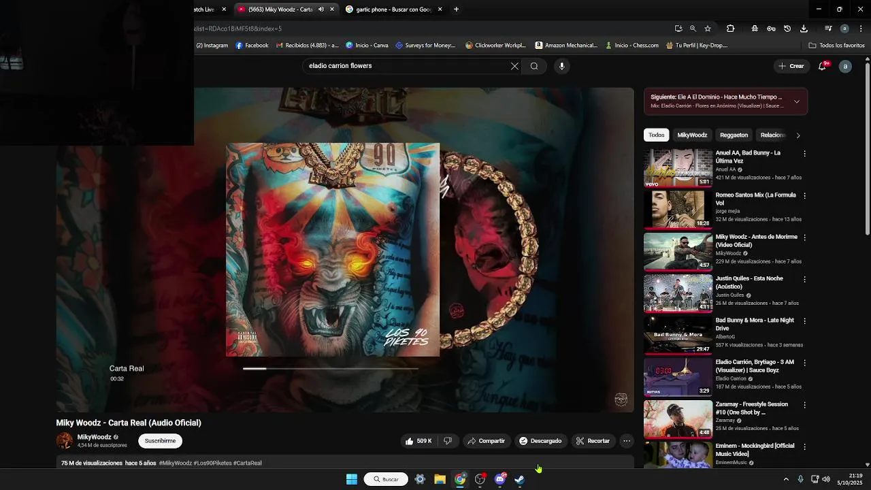Select the Todos filter chip

(x=656, y=135)
